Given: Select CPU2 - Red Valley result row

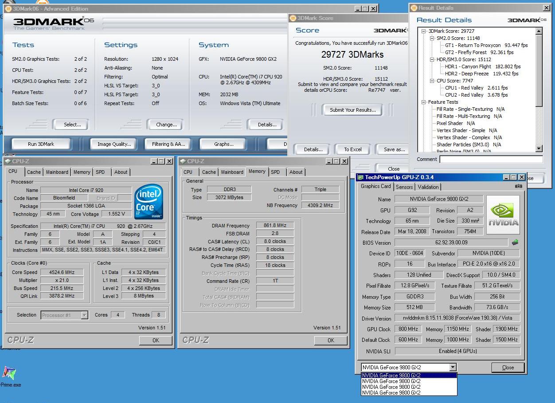Looking at the screenshot, I should [476, 95].
